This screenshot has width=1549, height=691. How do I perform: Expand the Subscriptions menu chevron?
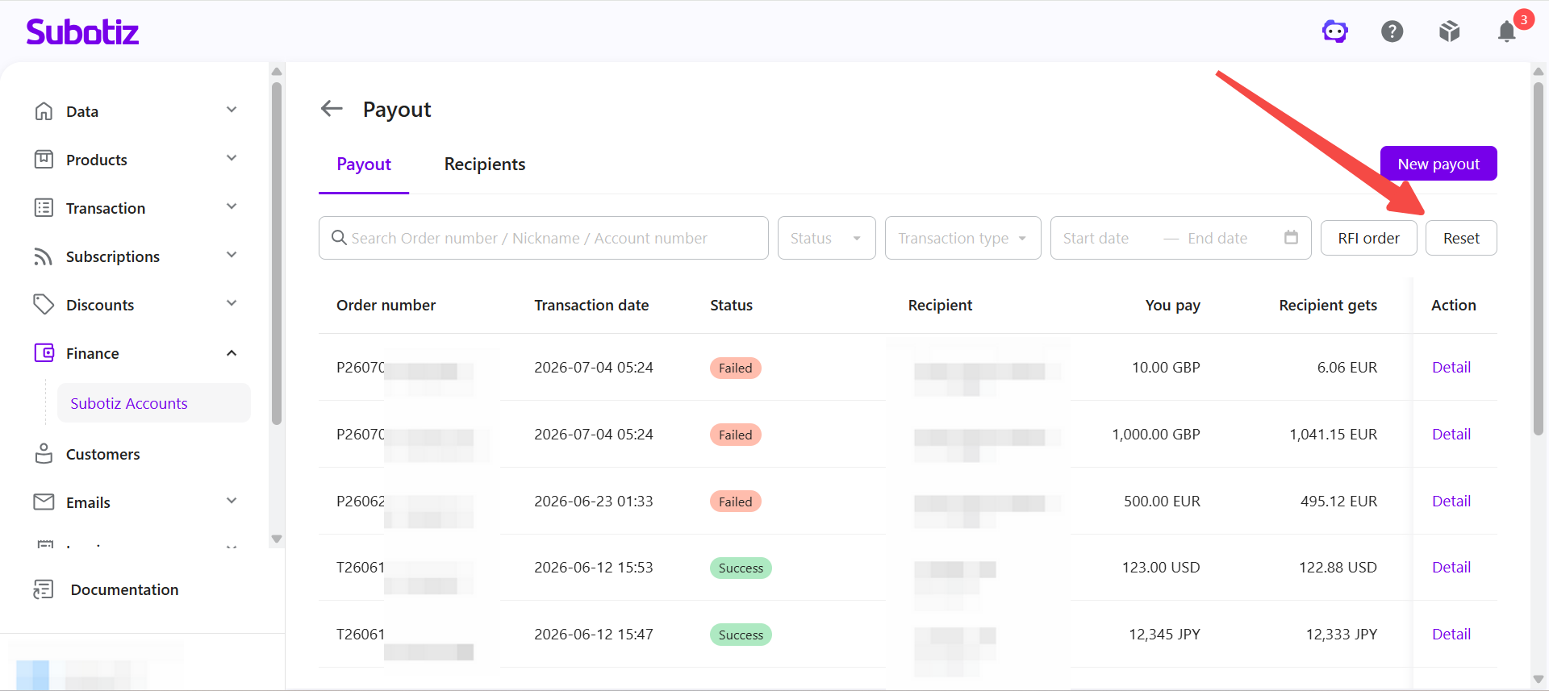(x=232, y=256)
